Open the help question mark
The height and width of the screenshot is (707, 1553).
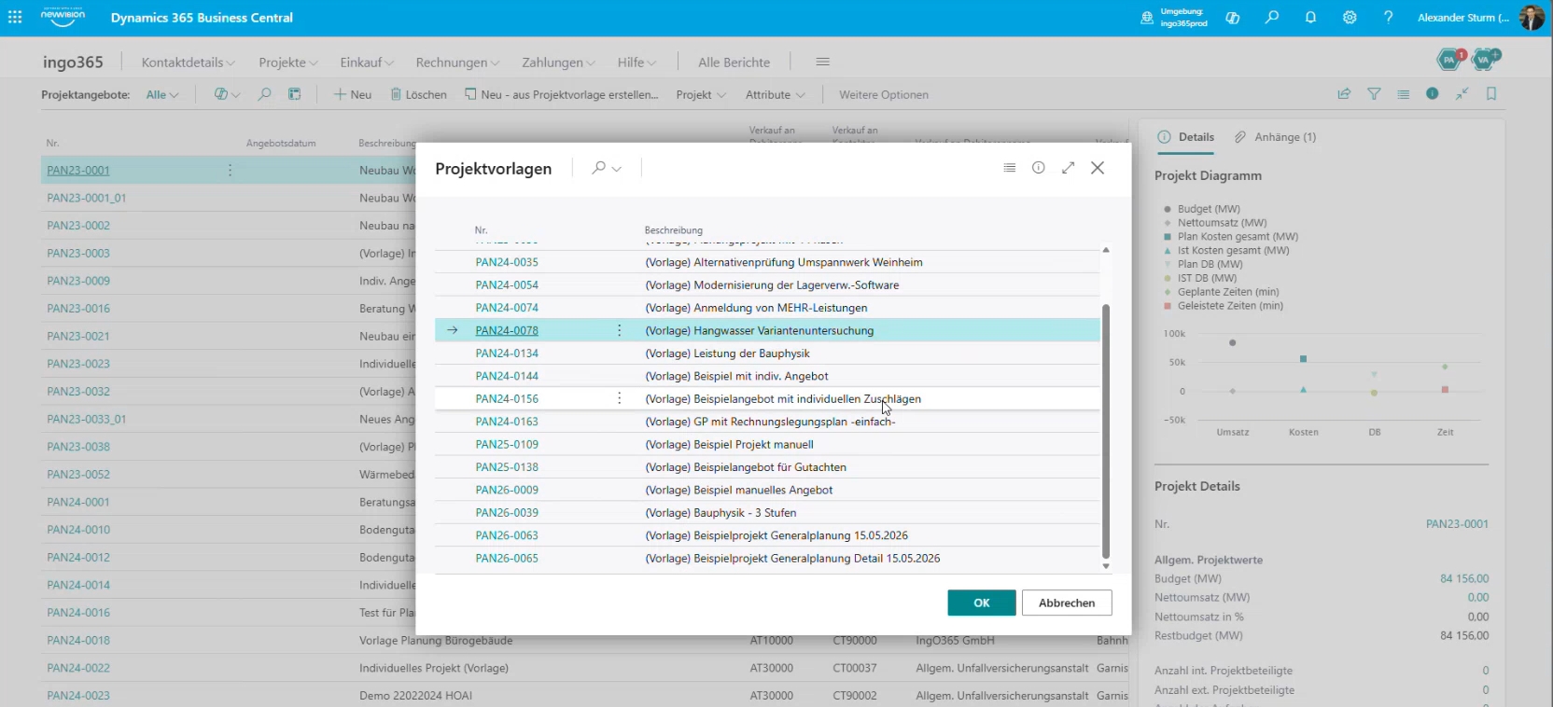tap(1389, 18)
